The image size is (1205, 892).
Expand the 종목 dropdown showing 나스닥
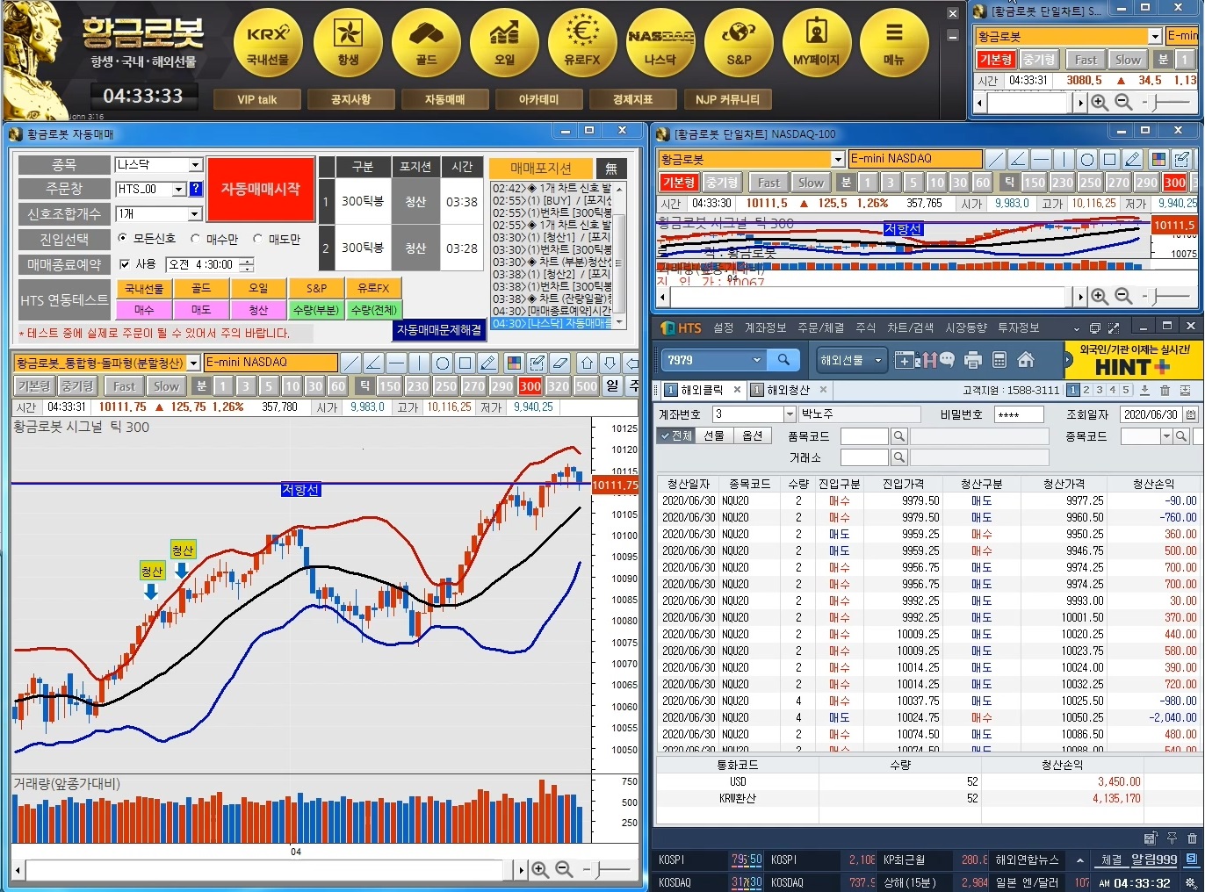click(196, 165)
